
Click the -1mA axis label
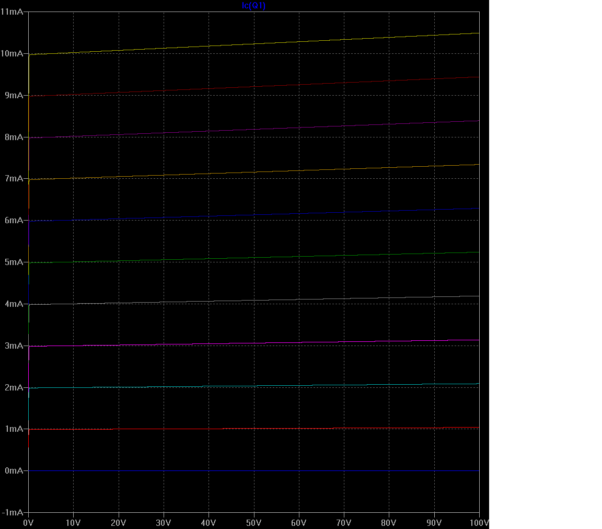(13, 512)
